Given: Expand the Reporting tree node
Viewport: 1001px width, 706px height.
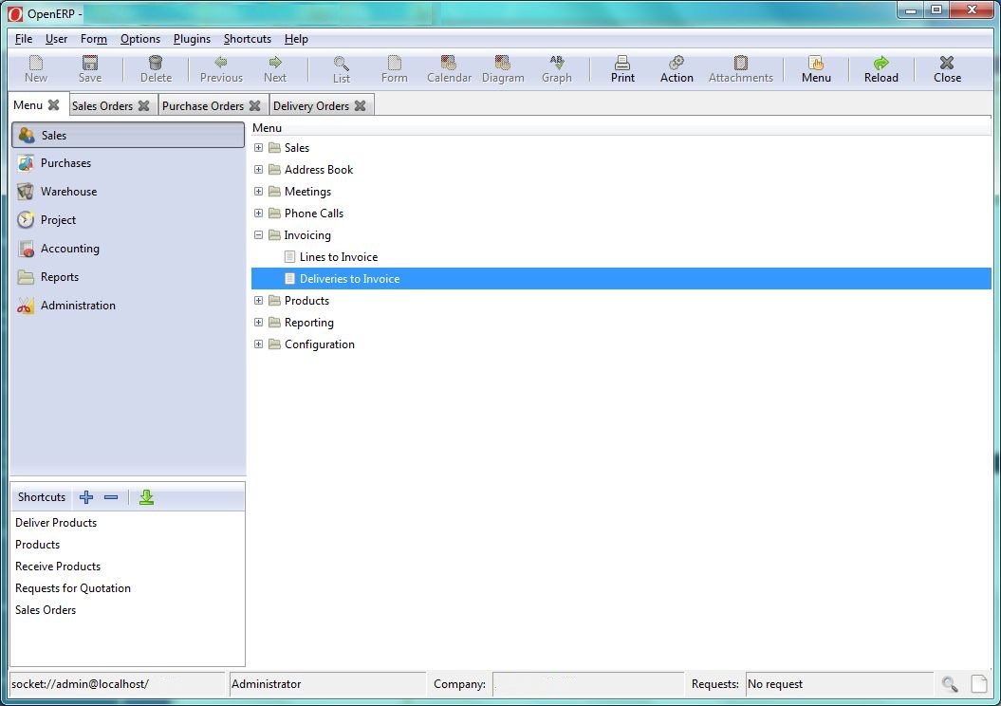Looking at the screenshot, I should [x=258, y=322].
